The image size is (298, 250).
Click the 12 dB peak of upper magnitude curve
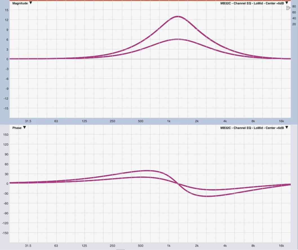[178, 16]
